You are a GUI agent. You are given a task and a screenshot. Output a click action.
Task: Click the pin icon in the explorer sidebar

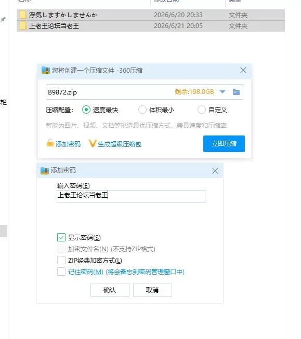tap(3, 19)
